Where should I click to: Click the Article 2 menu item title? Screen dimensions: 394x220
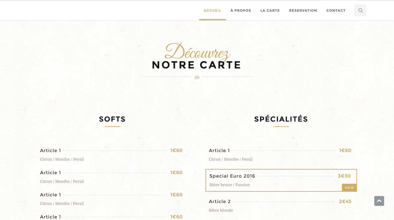point(220,201)
